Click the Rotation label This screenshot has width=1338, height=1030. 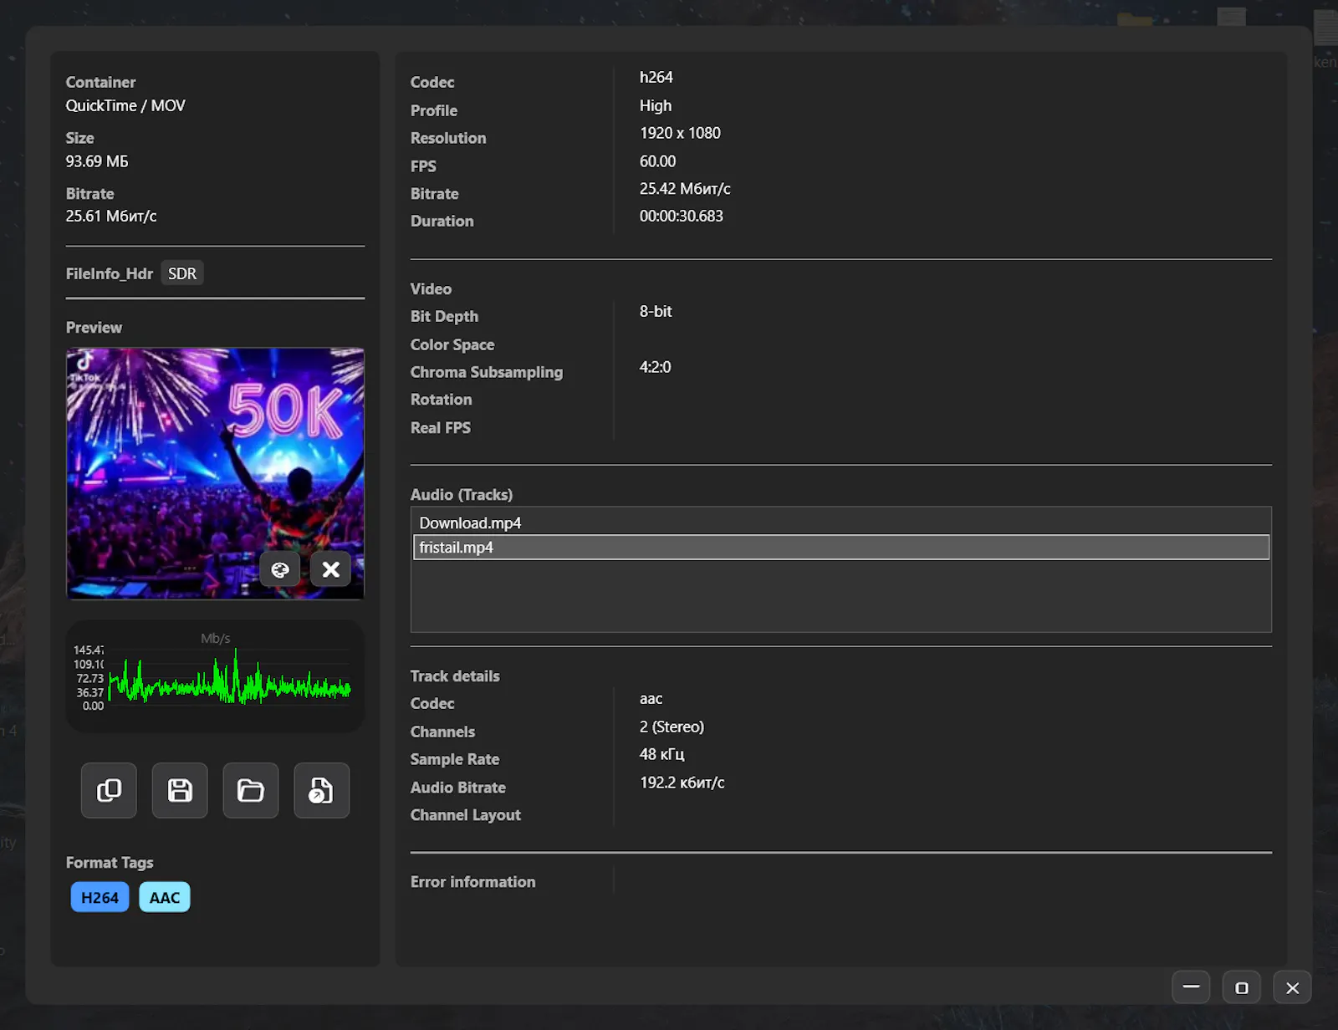click(x=442, y=400)
